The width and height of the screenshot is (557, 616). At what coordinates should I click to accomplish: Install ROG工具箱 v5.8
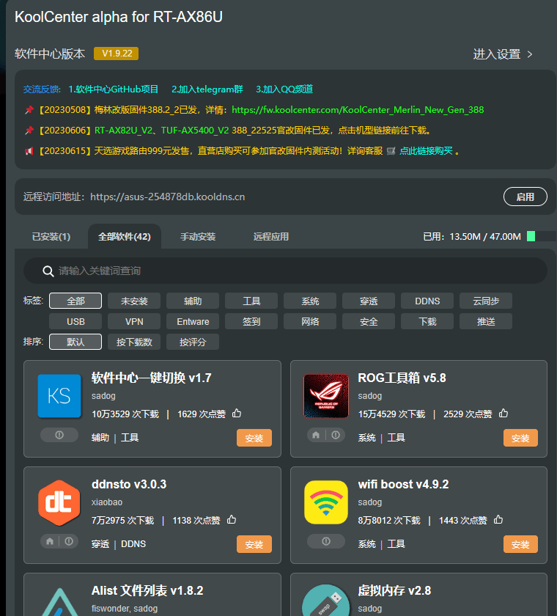click(520, 438)
